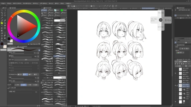Open the layer effect options dropdown arrow
Viewport: 191px width, 107px height.
189,49
